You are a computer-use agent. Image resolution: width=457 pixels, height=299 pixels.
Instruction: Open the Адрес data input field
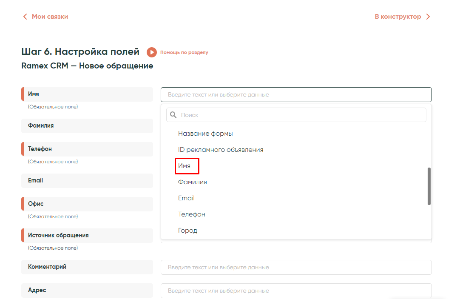[x=296, y=291]
